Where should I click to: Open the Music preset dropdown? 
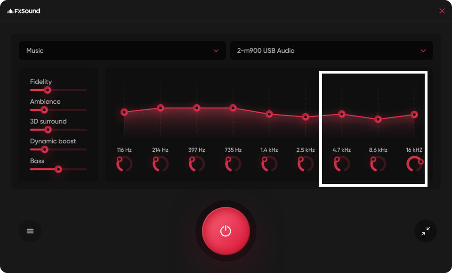click(x=122, y=50)
